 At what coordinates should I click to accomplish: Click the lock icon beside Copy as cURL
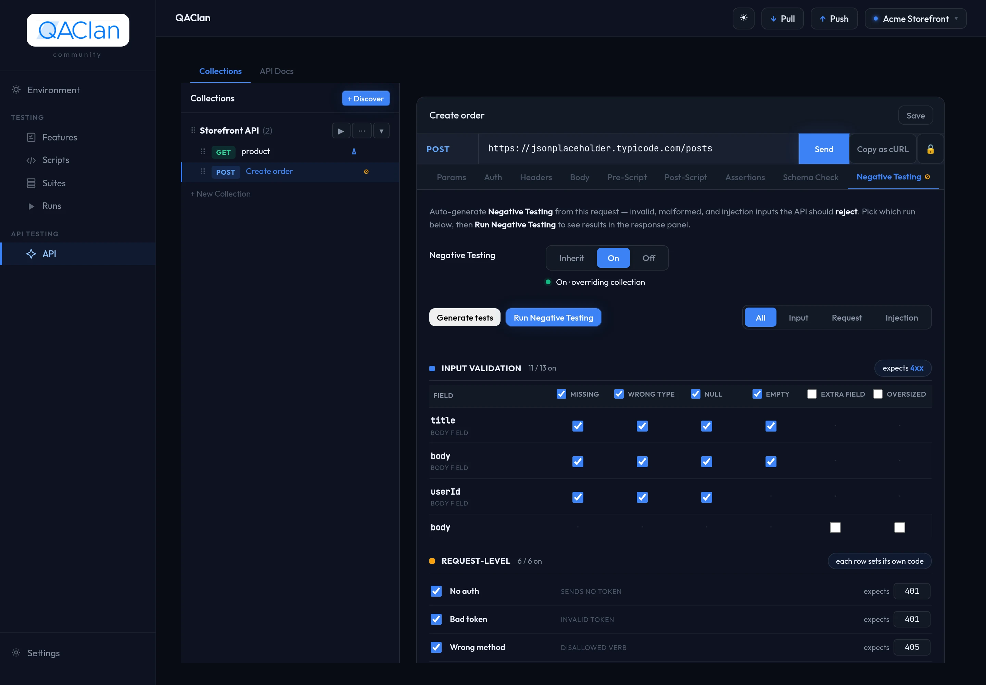pyautogui.click(x=930, y=149)
